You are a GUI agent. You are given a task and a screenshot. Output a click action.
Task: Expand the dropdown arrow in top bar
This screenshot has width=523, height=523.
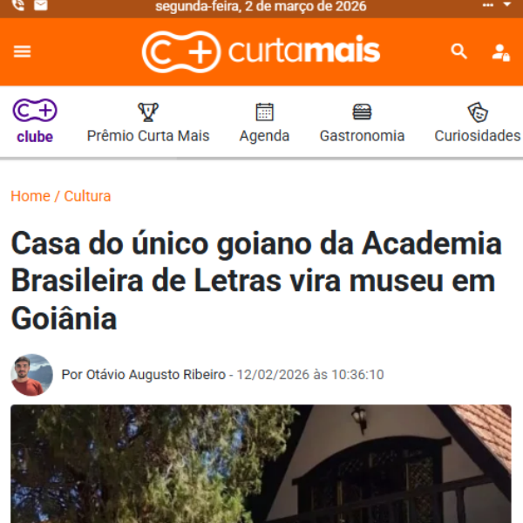click(x=507, y=4)
